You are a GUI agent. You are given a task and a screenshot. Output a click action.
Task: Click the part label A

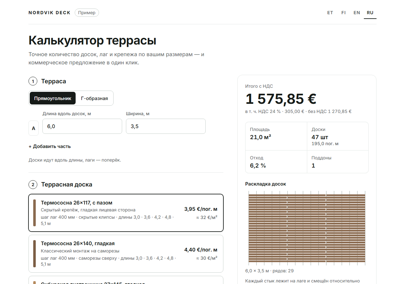[34, 128]
